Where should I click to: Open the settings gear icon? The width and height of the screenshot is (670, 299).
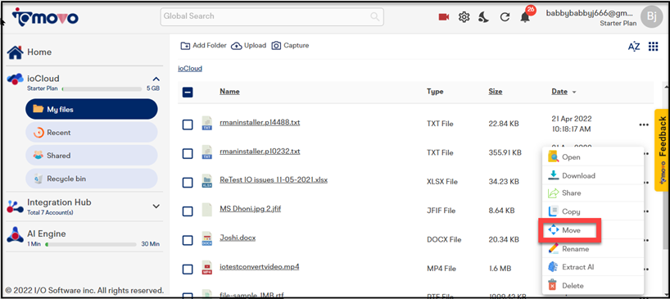point(464,17)
